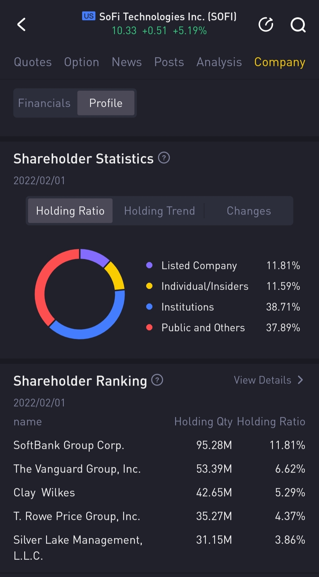Screen dimensions: 319x577
Task: Tap the refresh quote icon
Action: click(266, 24)
